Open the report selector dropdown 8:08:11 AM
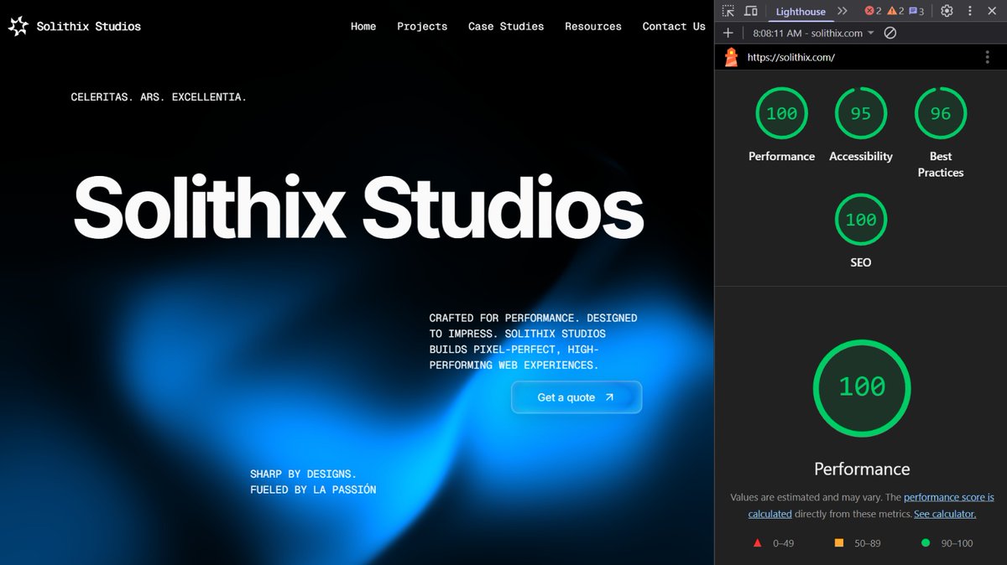Viewport: 1007px width, 565px height. pos(814,33)
